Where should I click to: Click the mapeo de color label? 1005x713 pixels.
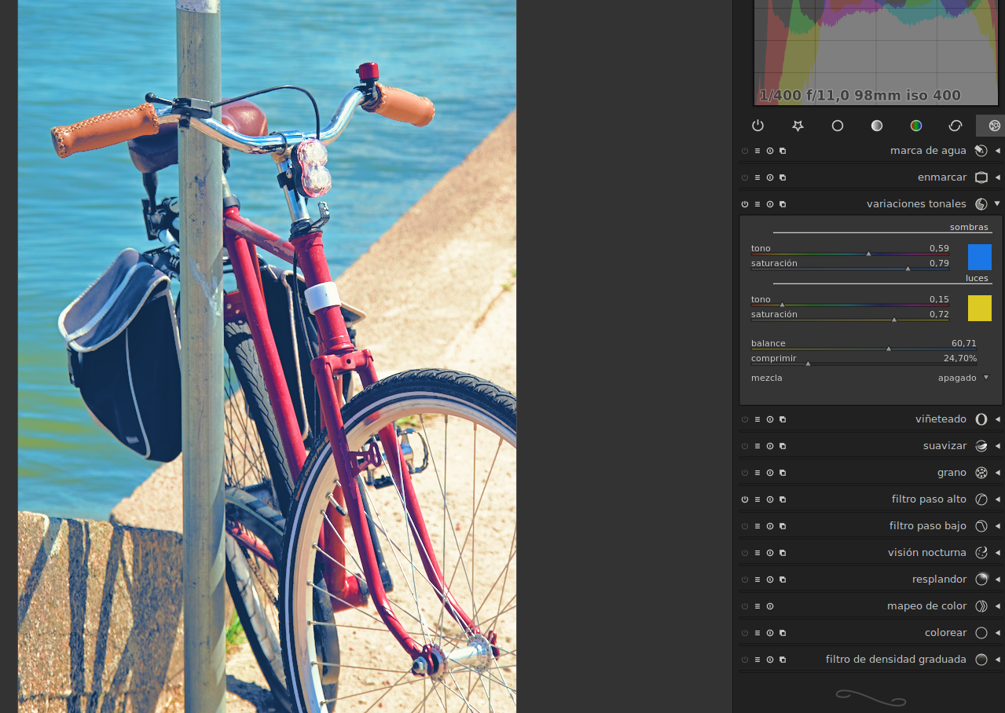[x=926, y=606]
